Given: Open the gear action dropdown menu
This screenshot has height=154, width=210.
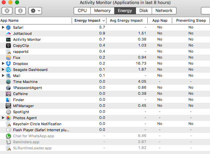Looking at the screenshot, I should pos(35,11).
